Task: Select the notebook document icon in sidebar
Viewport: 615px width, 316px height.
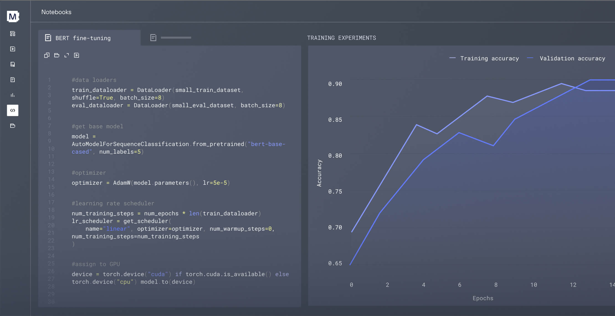Action: [x=12, y=79]
